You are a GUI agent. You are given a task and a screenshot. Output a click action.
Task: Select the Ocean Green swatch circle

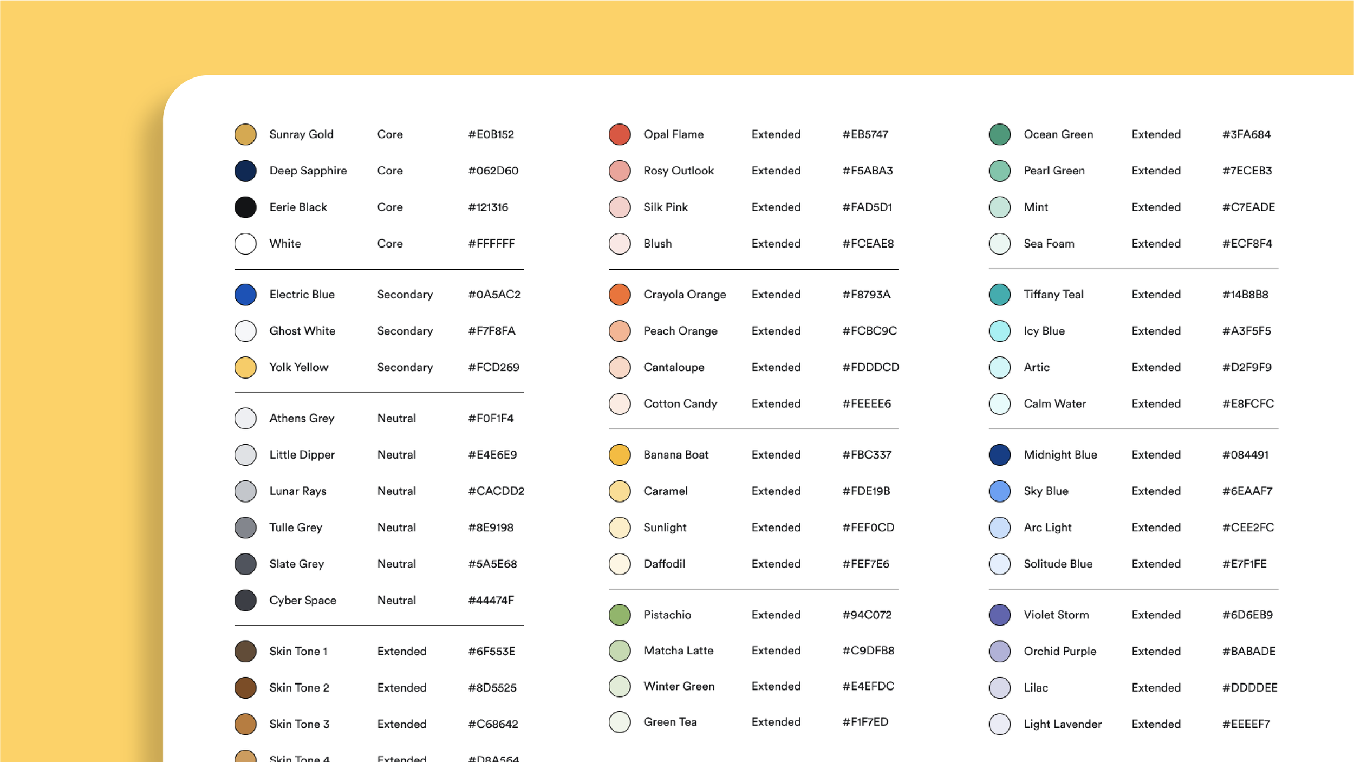999,134
